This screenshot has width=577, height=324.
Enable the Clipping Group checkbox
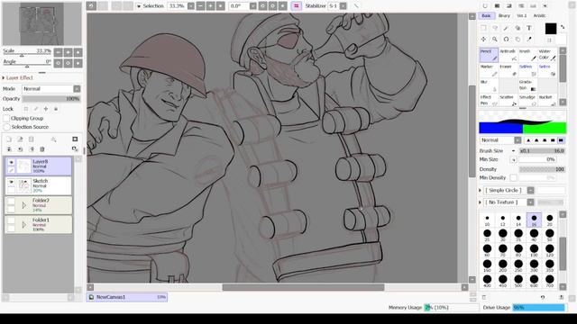pyautogui.click(x=6, y=118)
